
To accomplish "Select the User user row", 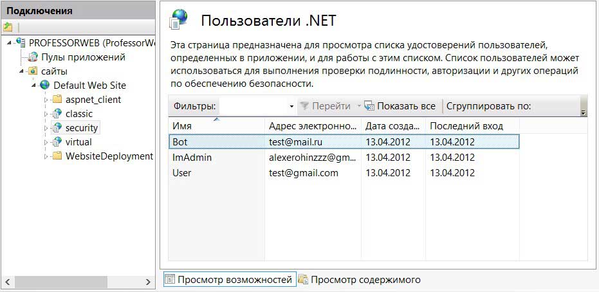I will pyautogui.click(x=344, y=173).
